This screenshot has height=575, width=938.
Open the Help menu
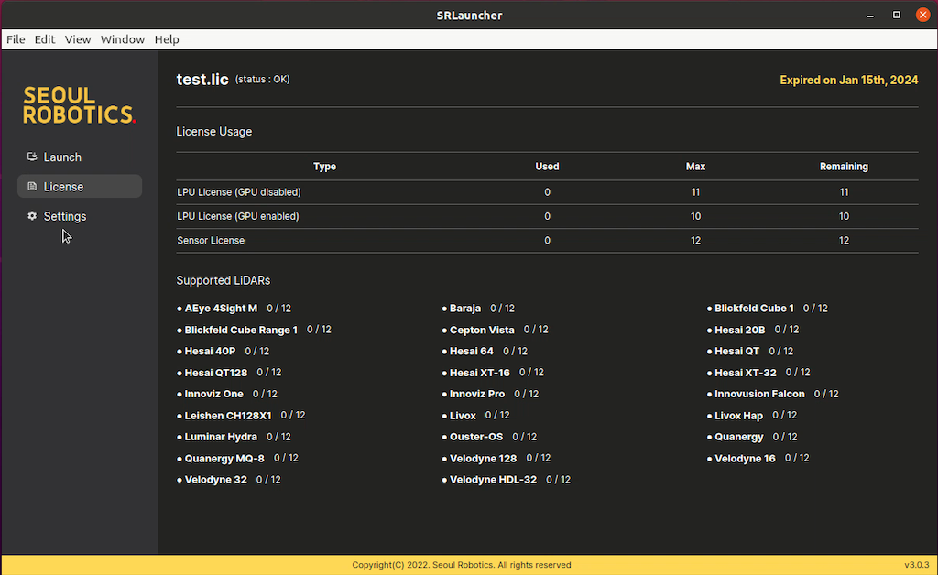[x=167, y=39]
